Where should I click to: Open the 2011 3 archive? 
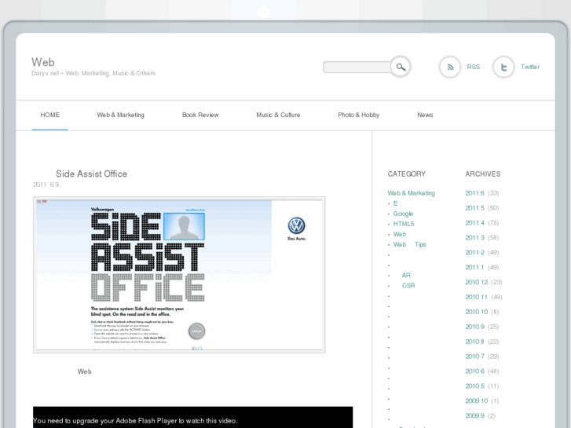475,238
